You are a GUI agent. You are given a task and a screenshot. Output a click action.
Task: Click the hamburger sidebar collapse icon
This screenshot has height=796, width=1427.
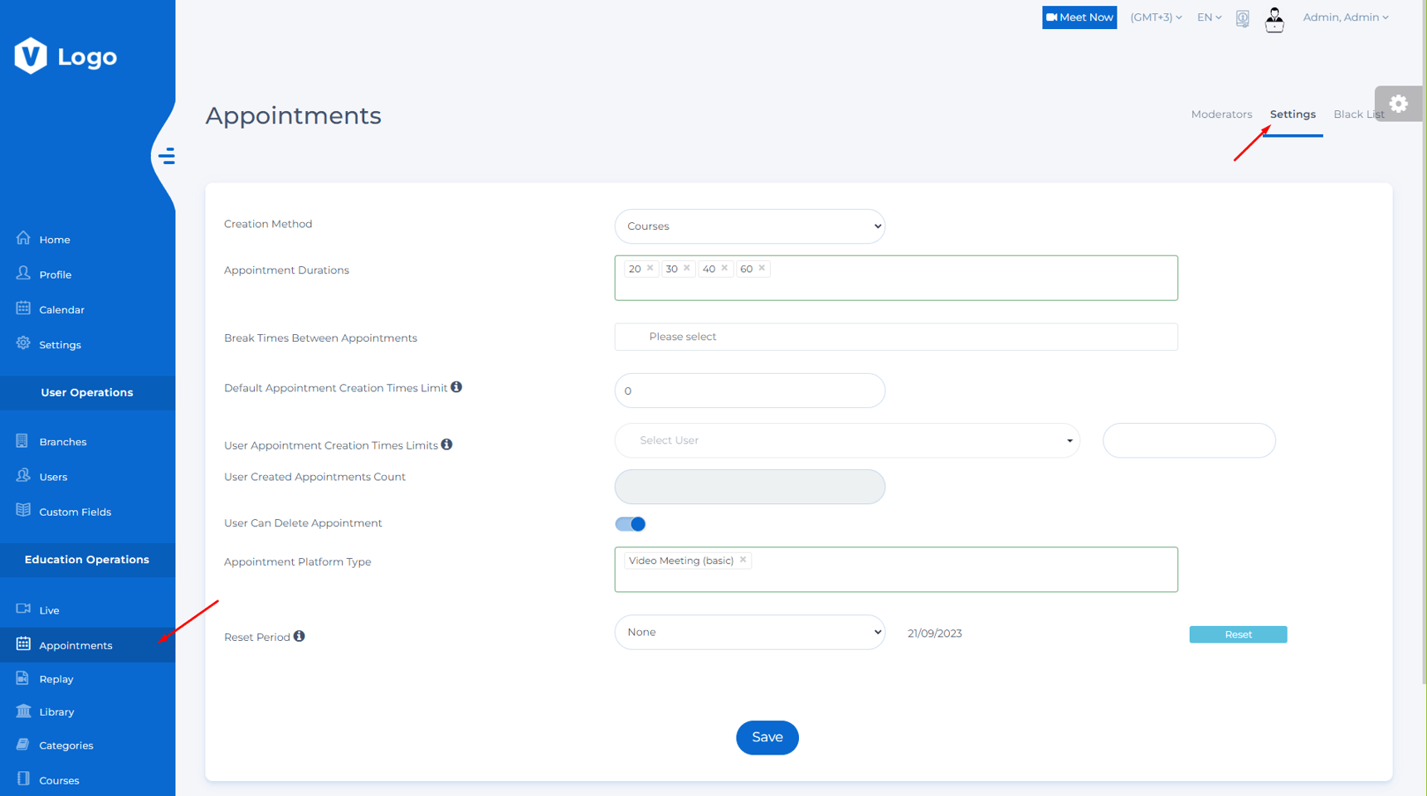(x=167, y=156)
